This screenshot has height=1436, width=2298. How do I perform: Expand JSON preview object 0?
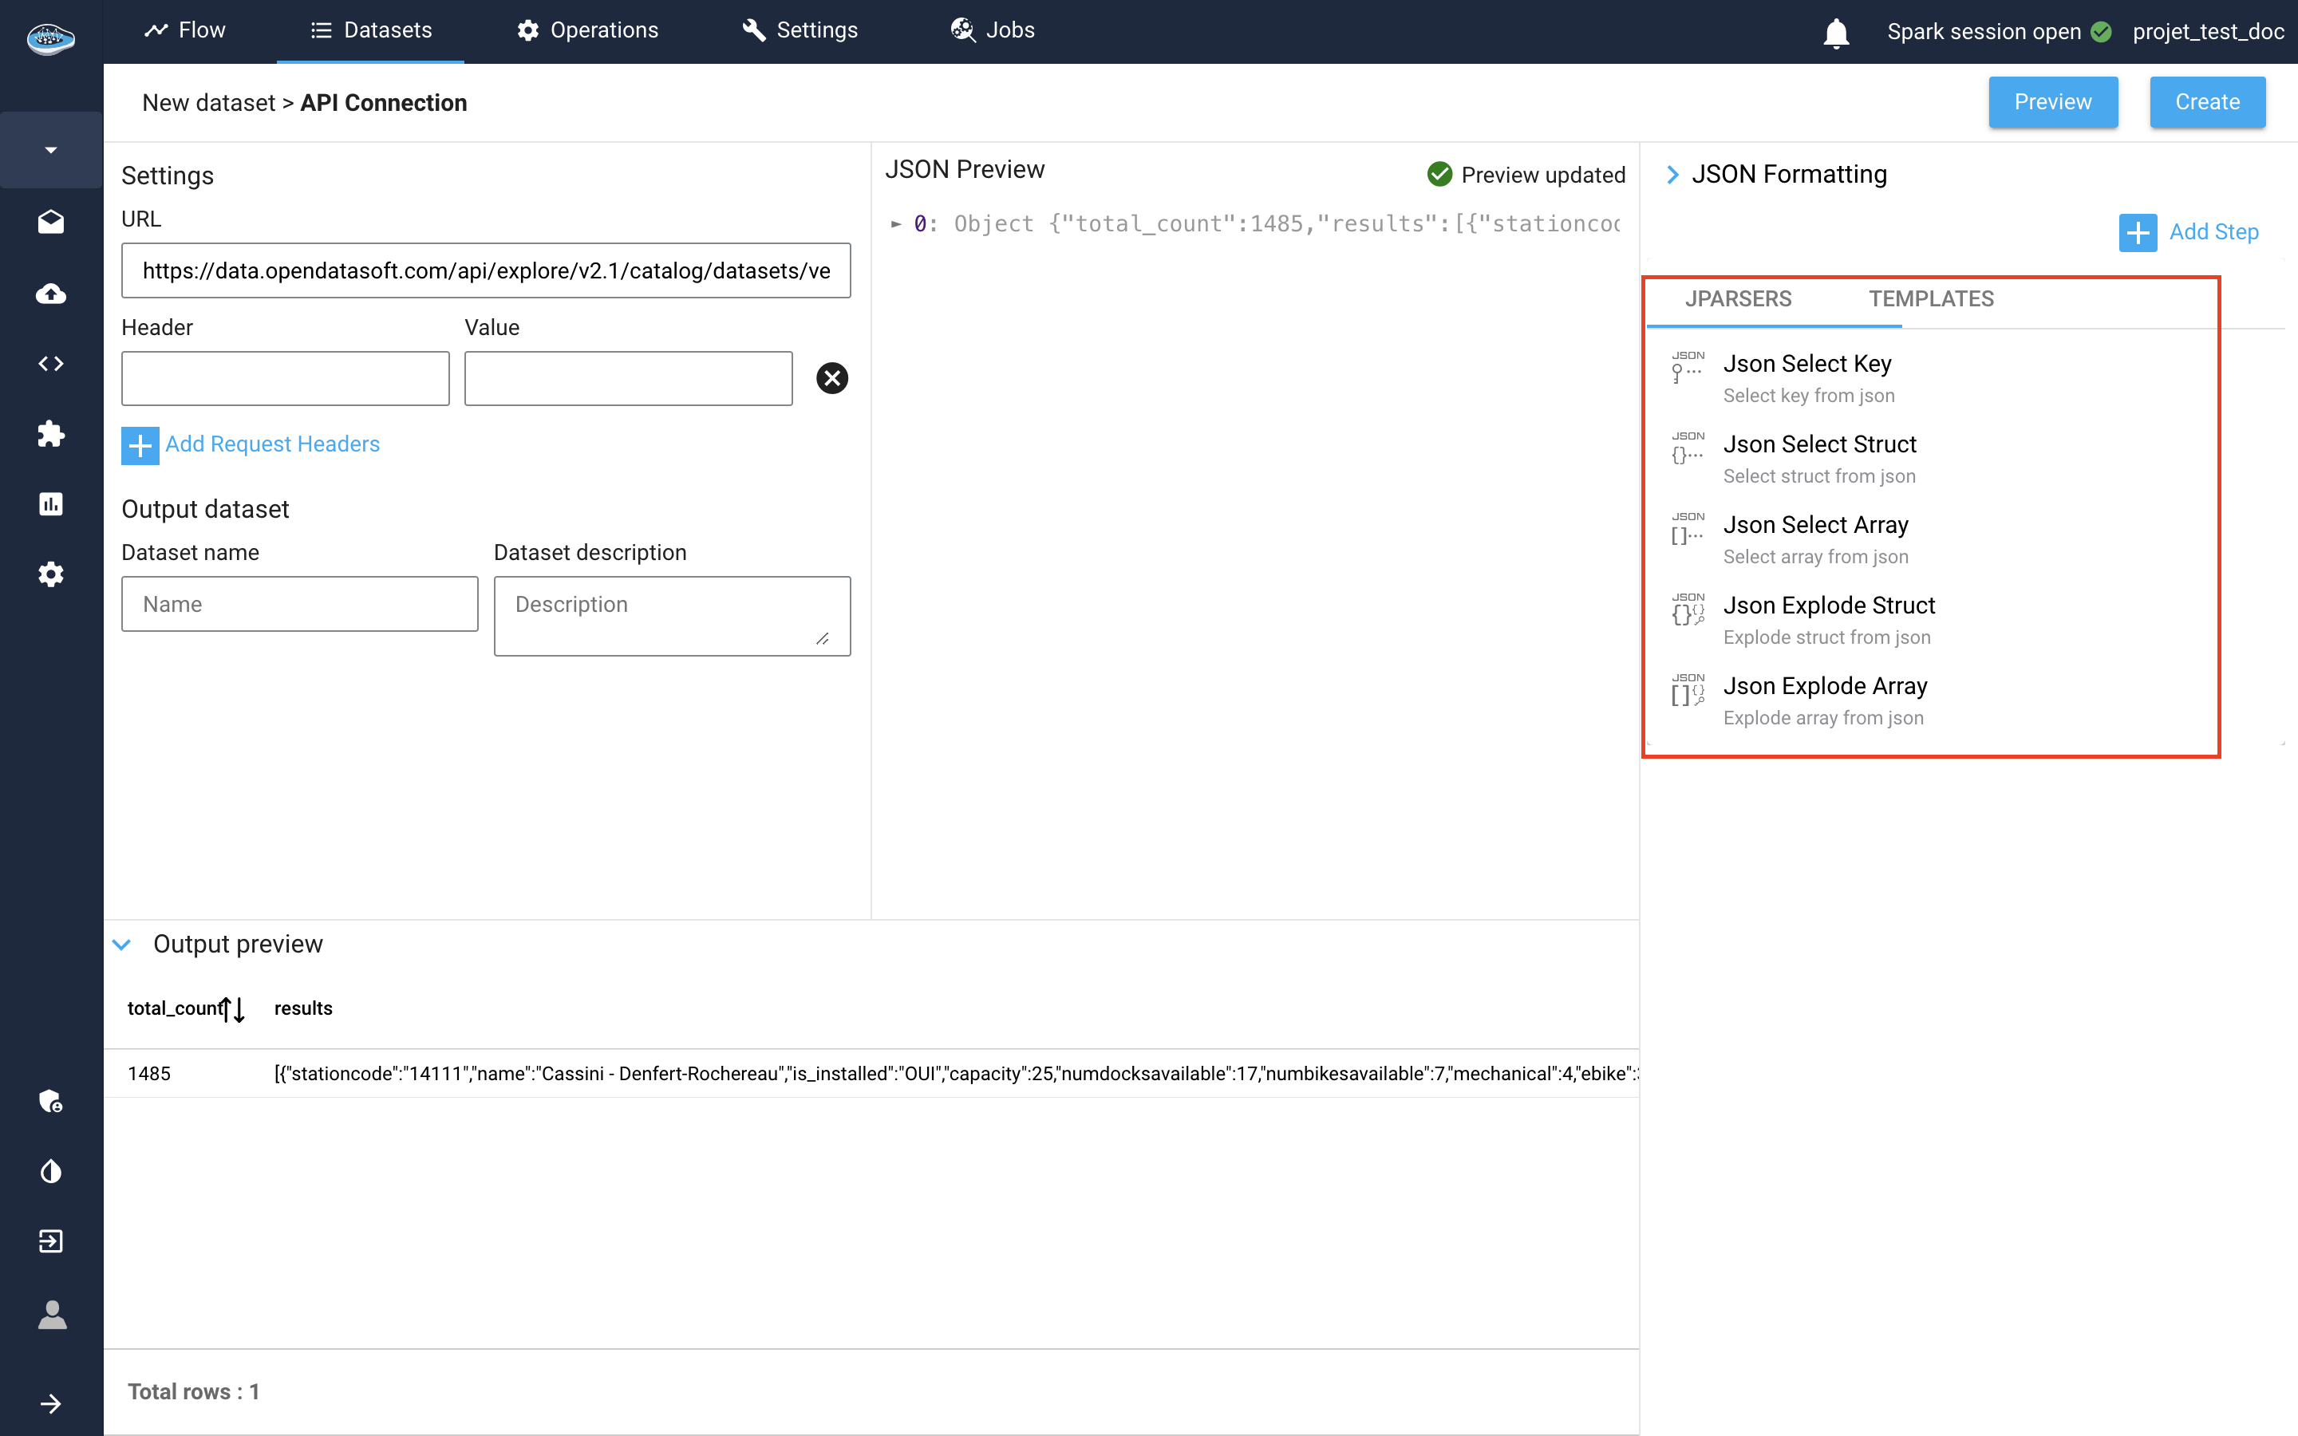[x=895, y=224]
